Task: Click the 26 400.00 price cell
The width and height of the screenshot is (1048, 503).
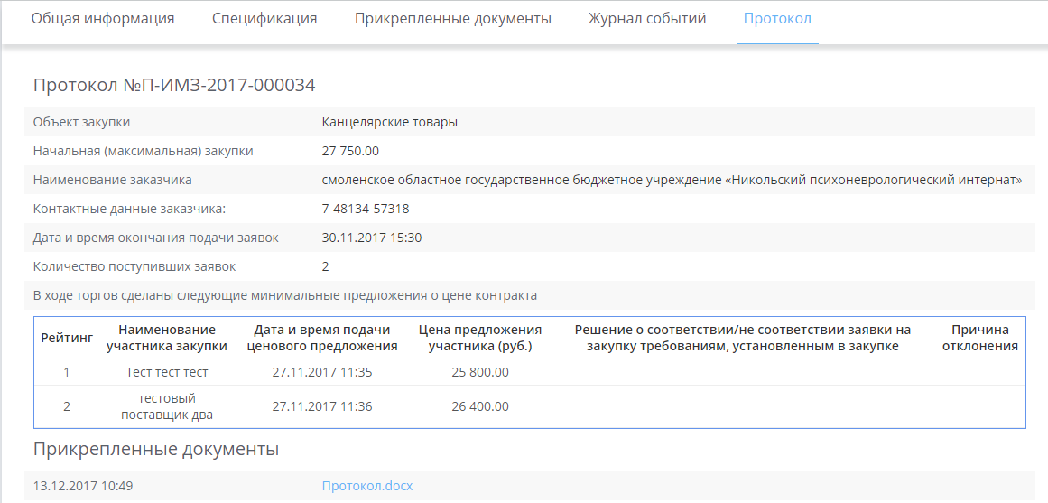Action: click(480, 406)
